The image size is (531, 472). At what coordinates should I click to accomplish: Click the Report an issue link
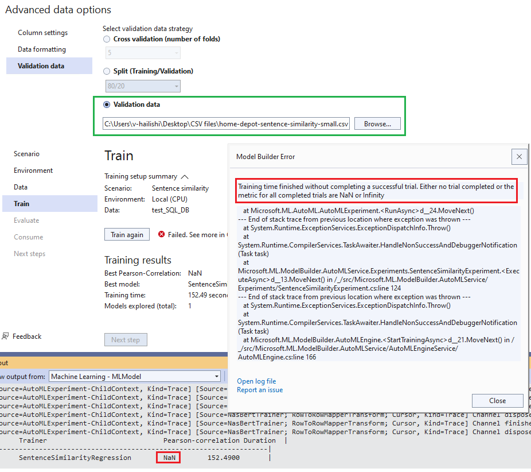(x=260, y=390)
